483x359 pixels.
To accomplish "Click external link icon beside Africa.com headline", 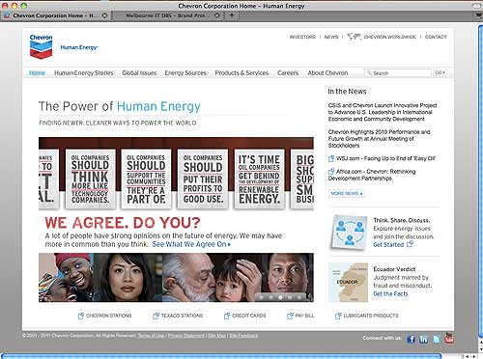I will (331, 172).
